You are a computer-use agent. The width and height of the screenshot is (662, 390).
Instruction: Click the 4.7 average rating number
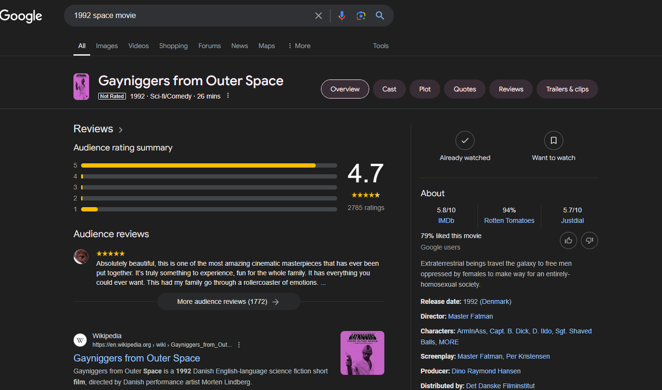pyautogui.click(x=366, y=174)
